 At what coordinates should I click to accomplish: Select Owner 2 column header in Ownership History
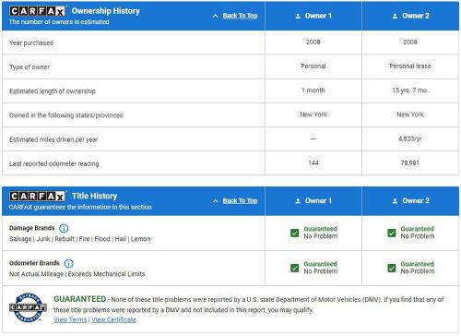coord(410,16)
